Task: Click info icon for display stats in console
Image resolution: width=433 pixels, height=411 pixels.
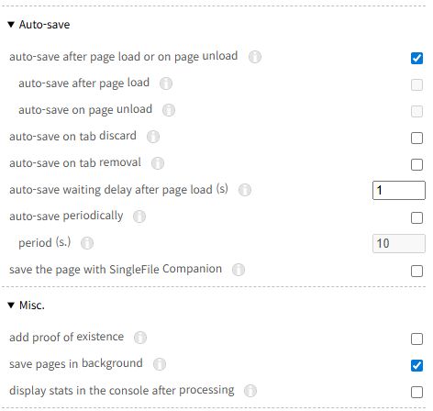Action: click(250, 391)
